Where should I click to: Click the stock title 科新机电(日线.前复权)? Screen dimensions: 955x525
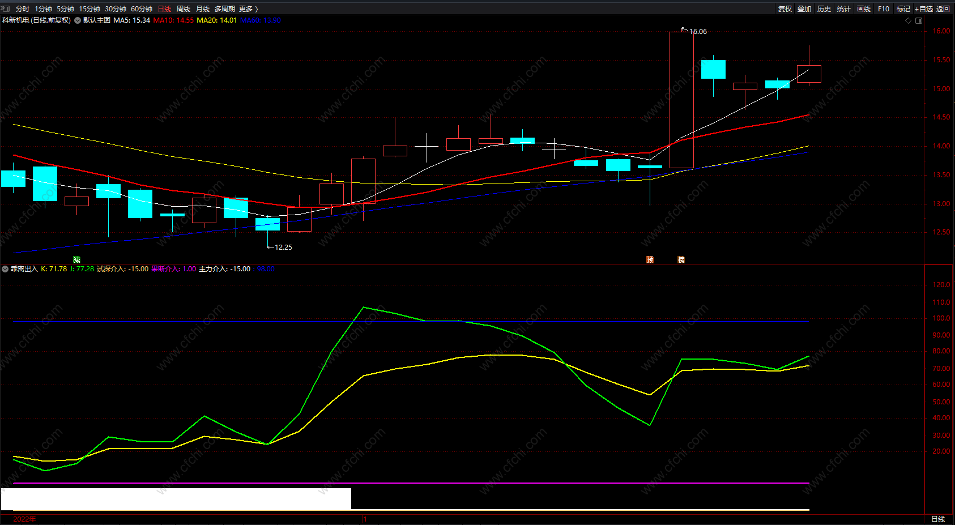(x=36, y=20)
